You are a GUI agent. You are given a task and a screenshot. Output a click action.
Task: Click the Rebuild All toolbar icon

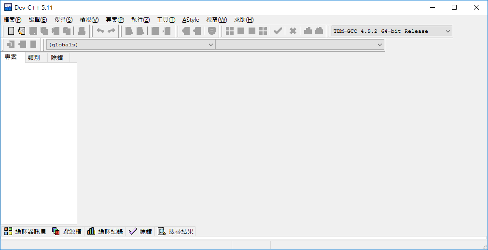[x=263, y=31]
